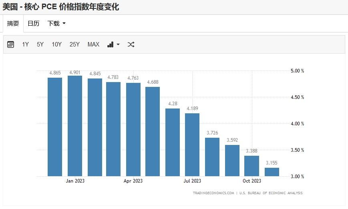Click the bar labeled 3.726
348x209 pixels.
(x=212, y=157)
